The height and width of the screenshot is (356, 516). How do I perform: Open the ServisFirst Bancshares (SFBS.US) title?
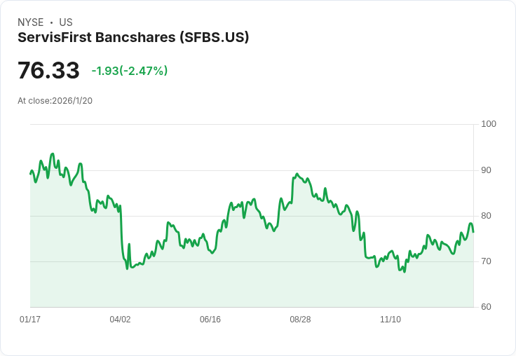click(133, 37)
